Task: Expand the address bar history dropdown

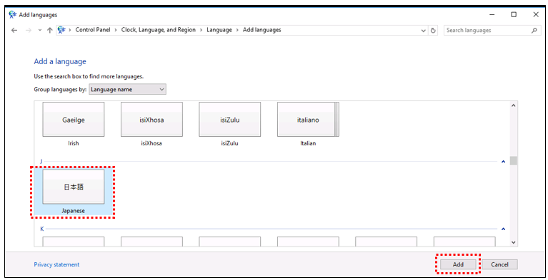Action: click(423, 31)
